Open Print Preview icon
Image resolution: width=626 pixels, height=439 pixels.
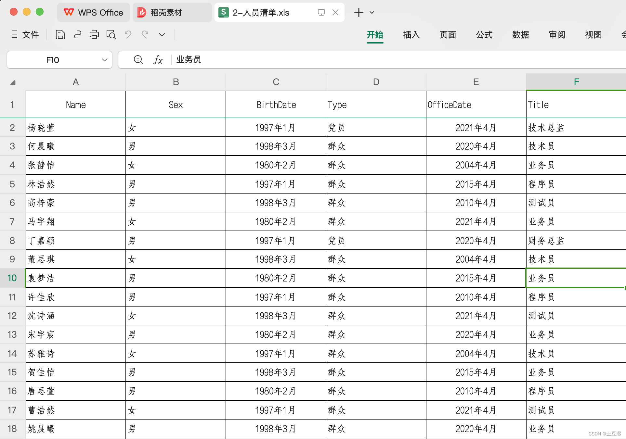111,34
